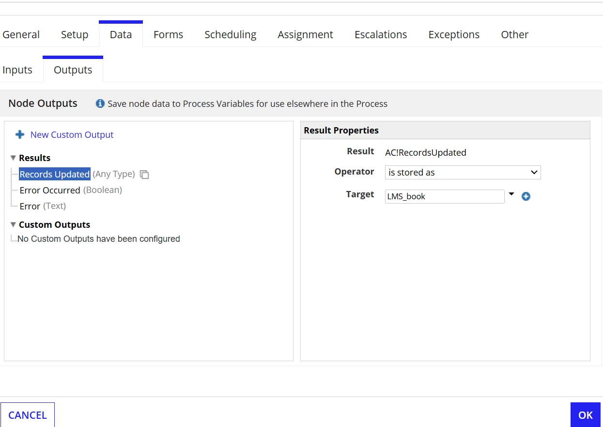Open the Operator dropdown "is stored as"

coord(463,172)
